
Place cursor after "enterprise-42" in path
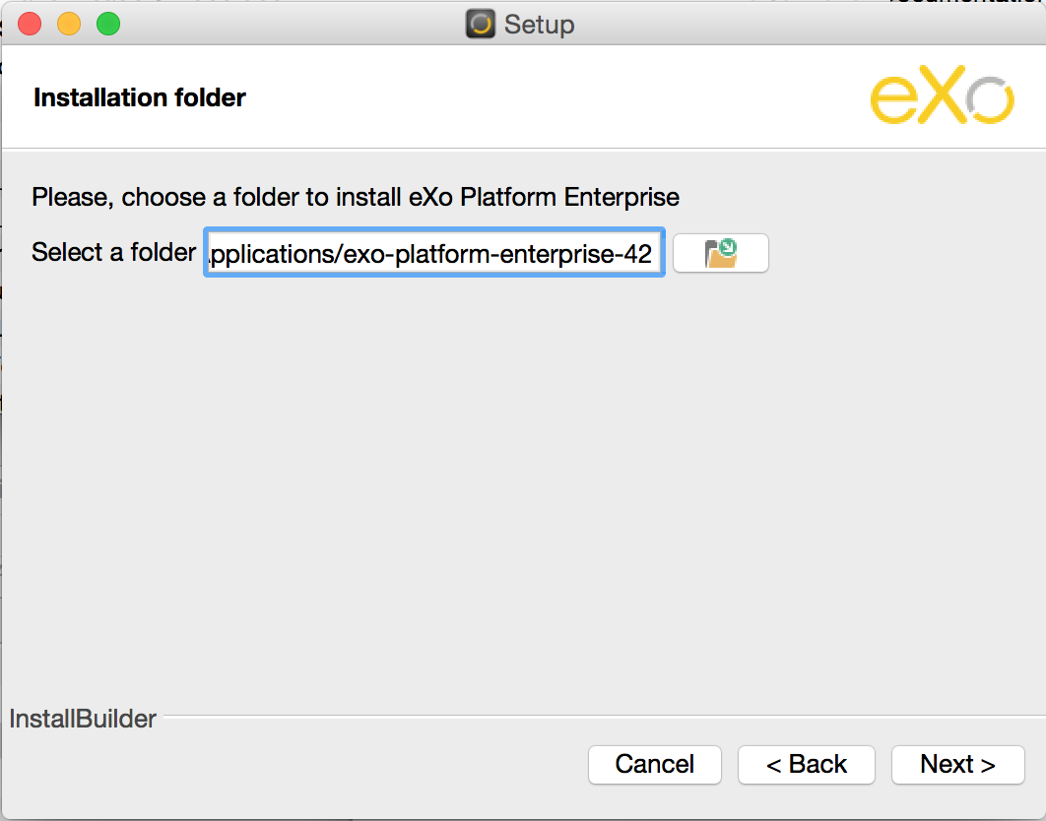(654, 253)
